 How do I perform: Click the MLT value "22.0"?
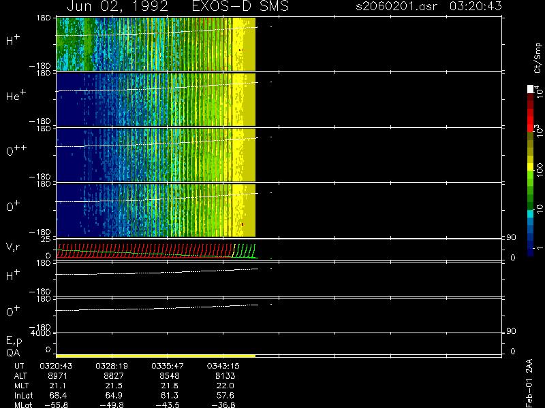[x=225, y=386]
